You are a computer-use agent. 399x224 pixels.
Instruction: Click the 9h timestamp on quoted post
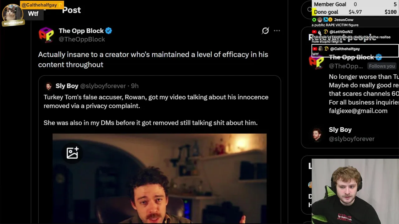[135, 86]
